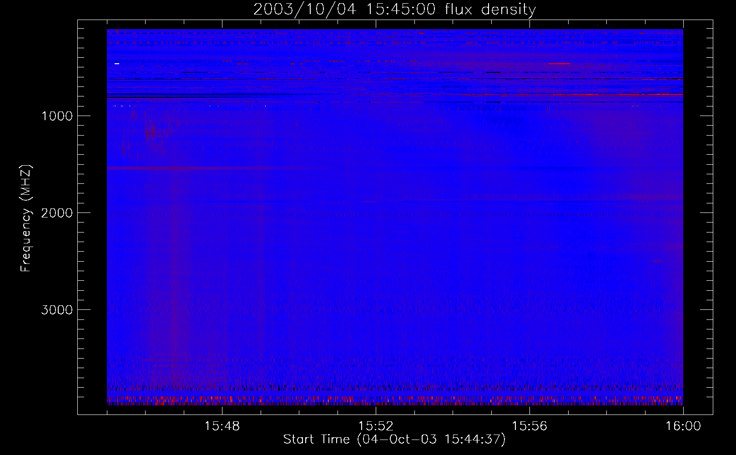This screenshot has width=736, height=455.
Task: Click the 15:48 time tick label
Action: click(x=222, y=426)
